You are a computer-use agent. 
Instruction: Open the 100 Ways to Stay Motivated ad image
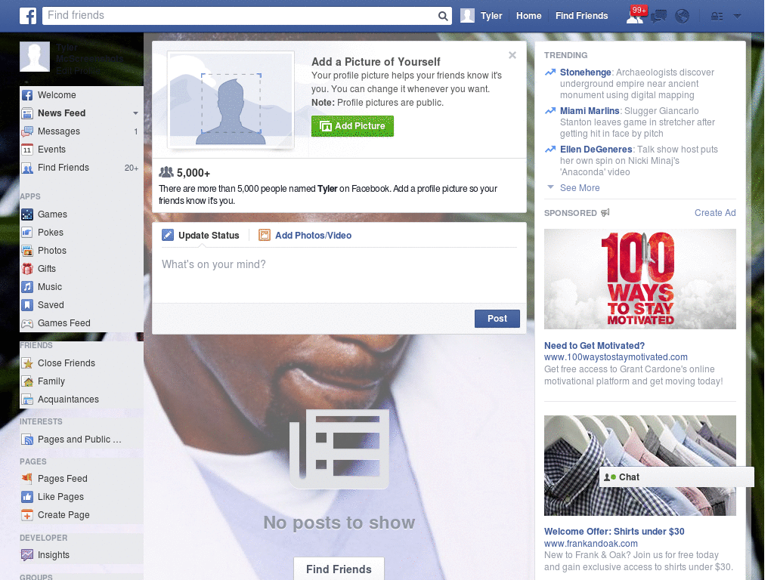click(x=639, y=279)
